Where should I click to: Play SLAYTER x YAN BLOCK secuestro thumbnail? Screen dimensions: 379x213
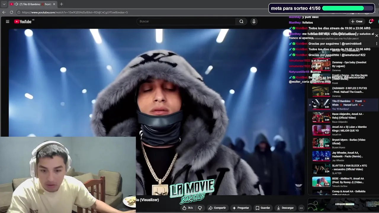[321, 169]
